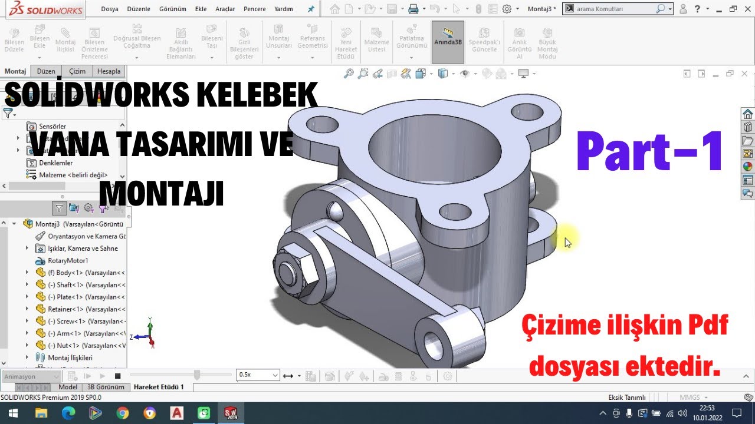
Task: Expand the (f) Body<1> tree node
Action: (x=27, y=273)
